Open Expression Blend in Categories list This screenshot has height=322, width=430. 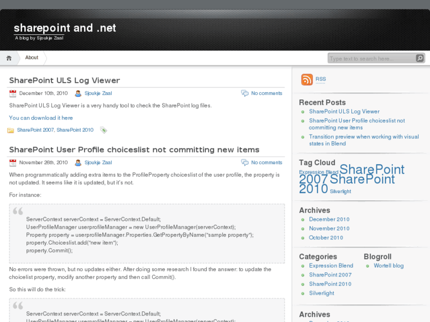[331, 265]
